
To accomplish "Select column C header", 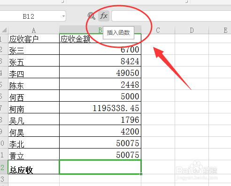I will 158,30.
